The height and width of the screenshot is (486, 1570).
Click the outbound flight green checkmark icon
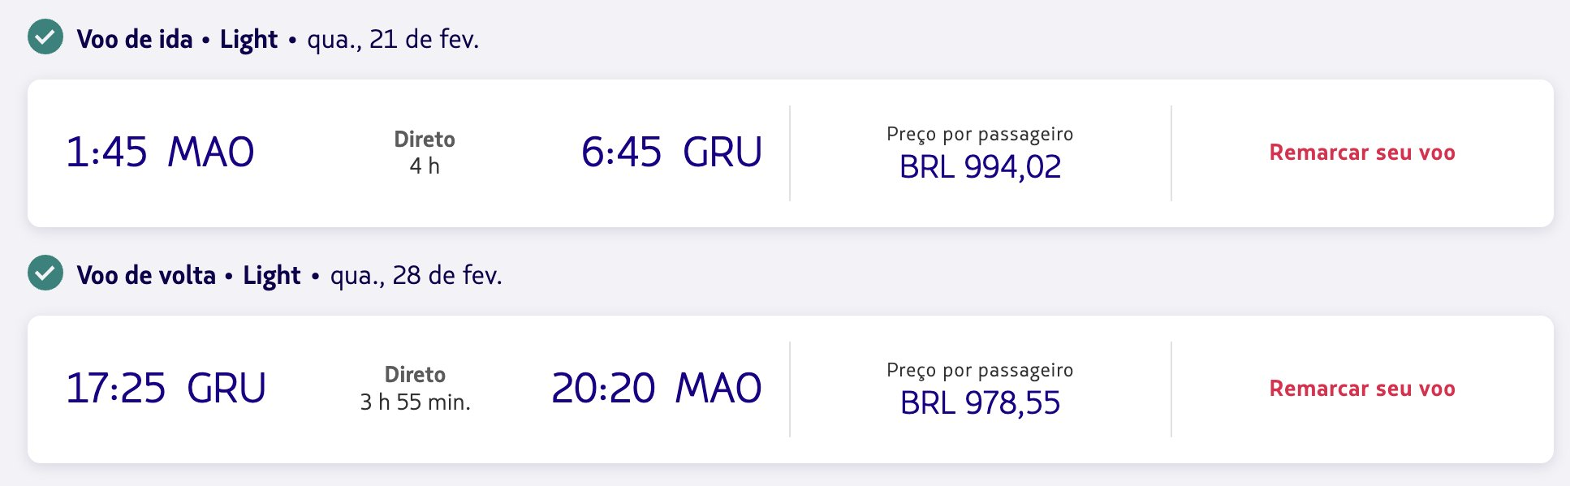click(45, 37)
